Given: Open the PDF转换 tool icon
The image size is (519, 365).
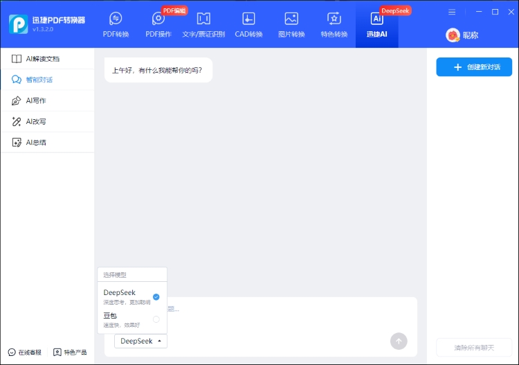Looking at the screenshot, I should pos(116,19).
